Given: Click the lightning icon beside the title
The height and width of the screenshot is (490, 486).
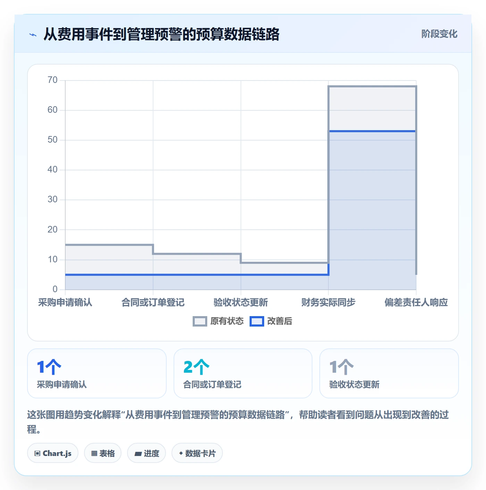Looking at the screenshot, I should pos(33,35).
